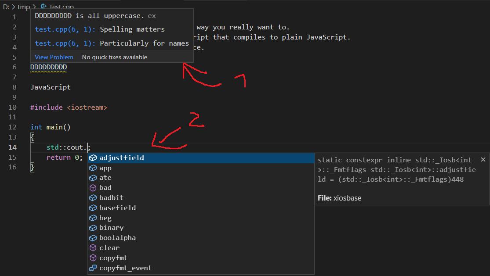Select "beg" from the completion list
This screenshot has height=276, width=490.
pyautogui.click(x=105, y=218)
